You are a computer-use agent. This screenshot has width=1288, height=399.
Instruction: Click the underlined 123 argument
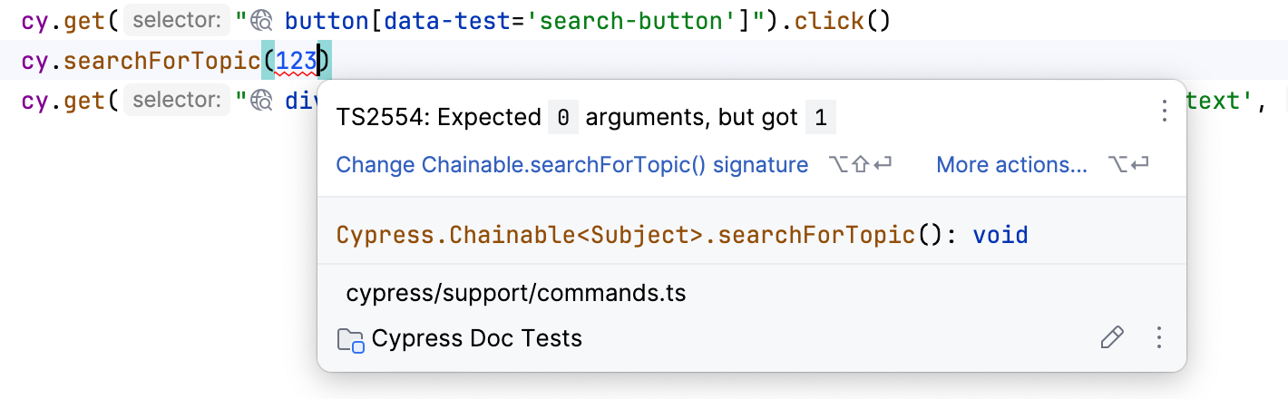click(x=297, y=62)
